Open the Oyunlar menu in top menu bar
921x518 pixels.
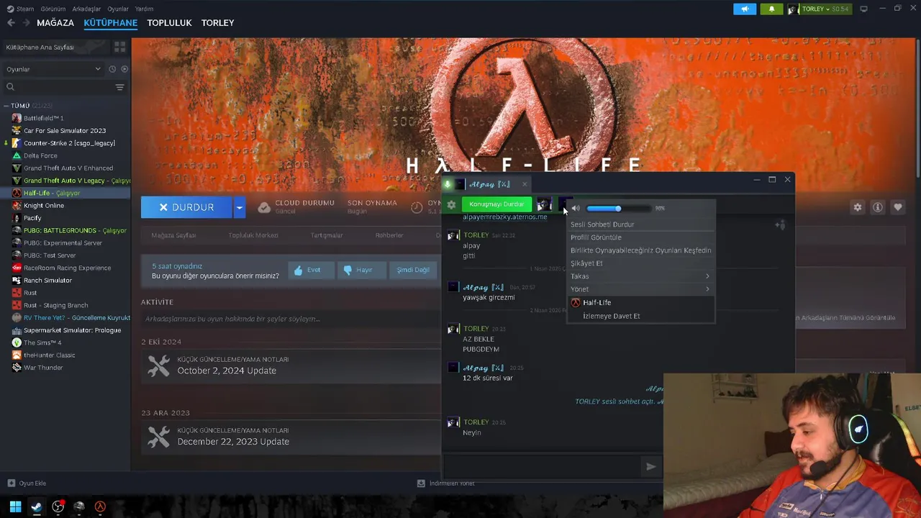tap(118, 9)
